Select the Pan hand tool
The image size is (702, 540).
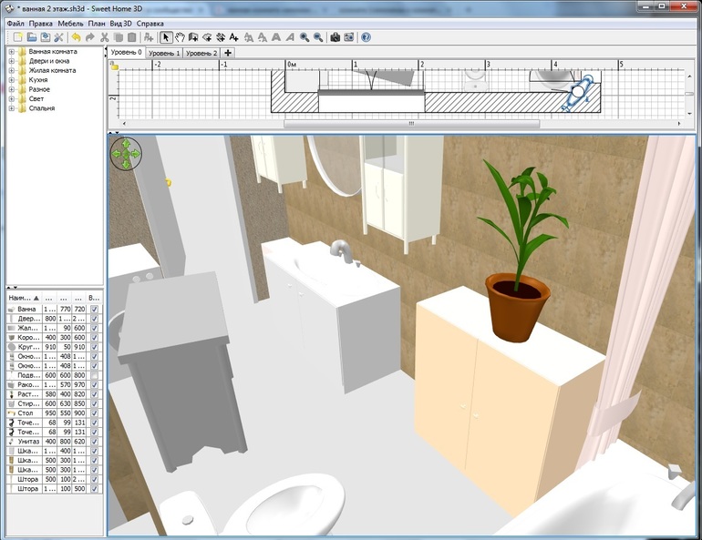(180, 37)
